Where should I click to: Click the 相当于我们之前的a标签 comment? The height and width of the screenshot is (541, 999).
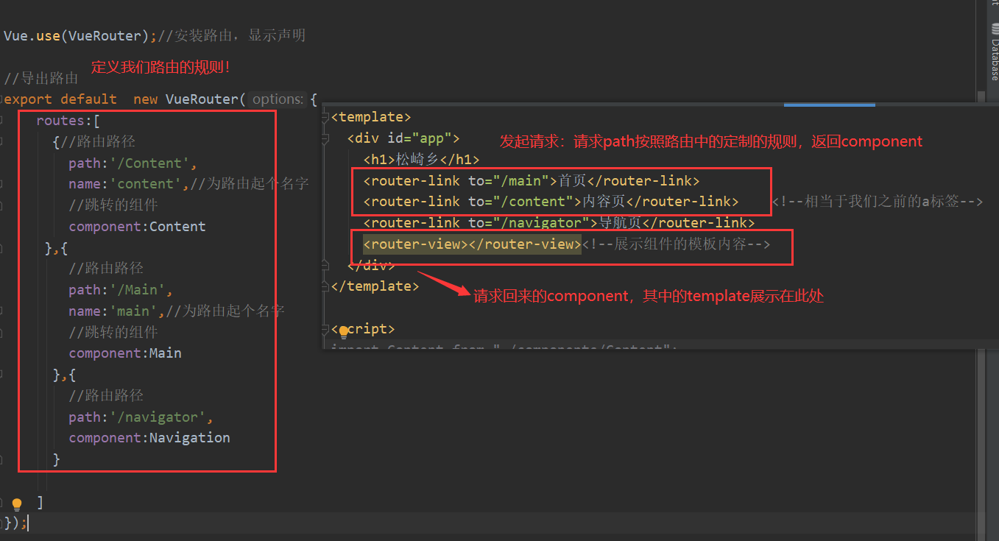[x=878, y=202]
